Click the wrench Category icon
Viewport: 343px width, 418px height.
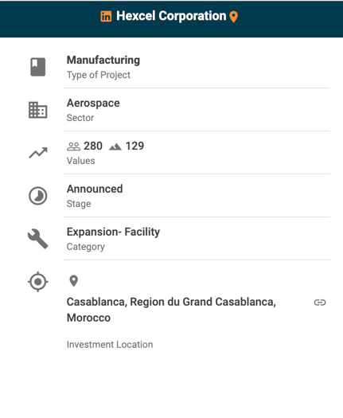[38, 239]
